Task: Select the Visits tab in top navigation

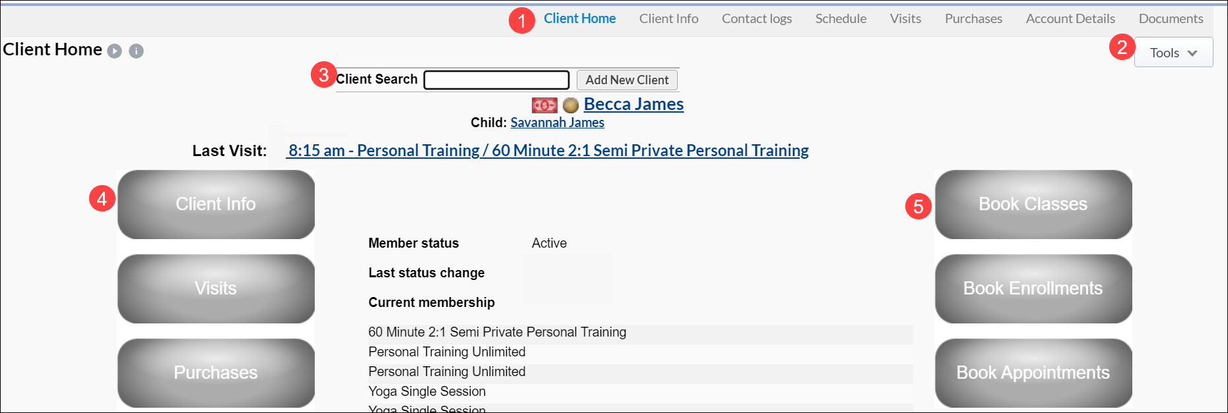Action: [905, 19]
